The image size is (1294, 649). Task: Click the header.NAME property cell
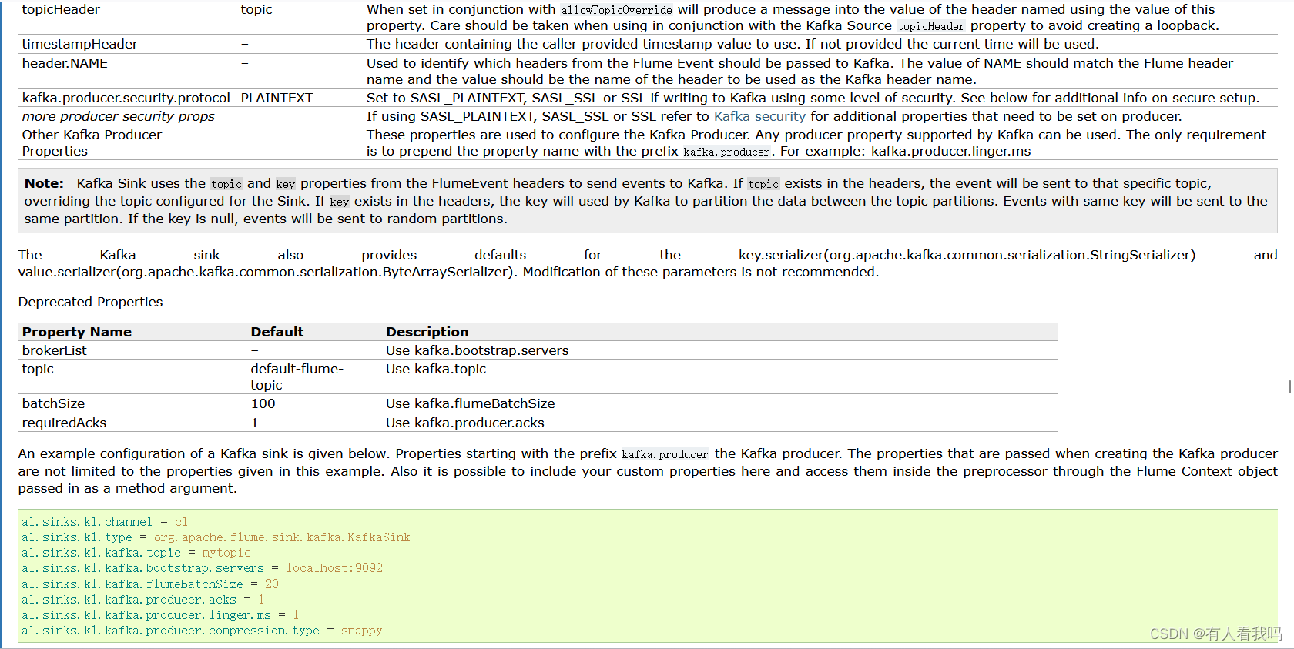pyautogui.click(x=65, y=63)
